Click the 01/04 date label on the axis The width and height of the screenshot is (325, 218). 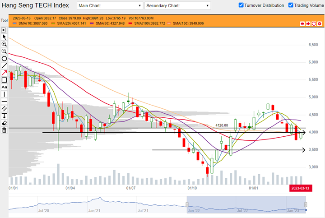pyautogui.click(x=70, y=188)
